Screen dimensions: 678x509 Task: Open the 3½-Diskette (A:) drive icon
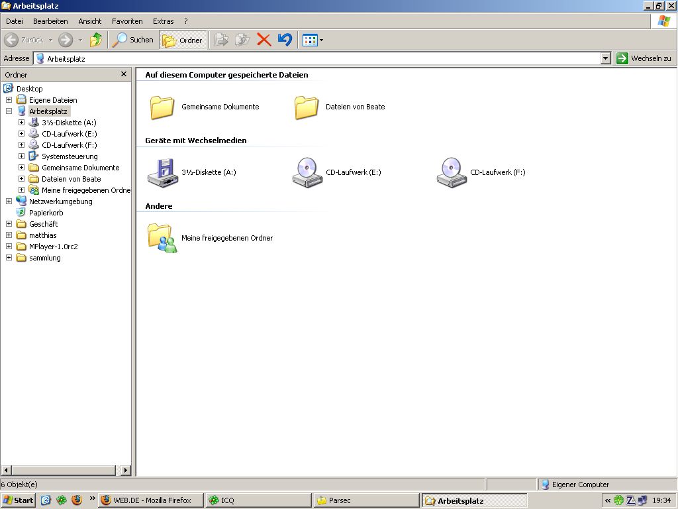(161, 172)
